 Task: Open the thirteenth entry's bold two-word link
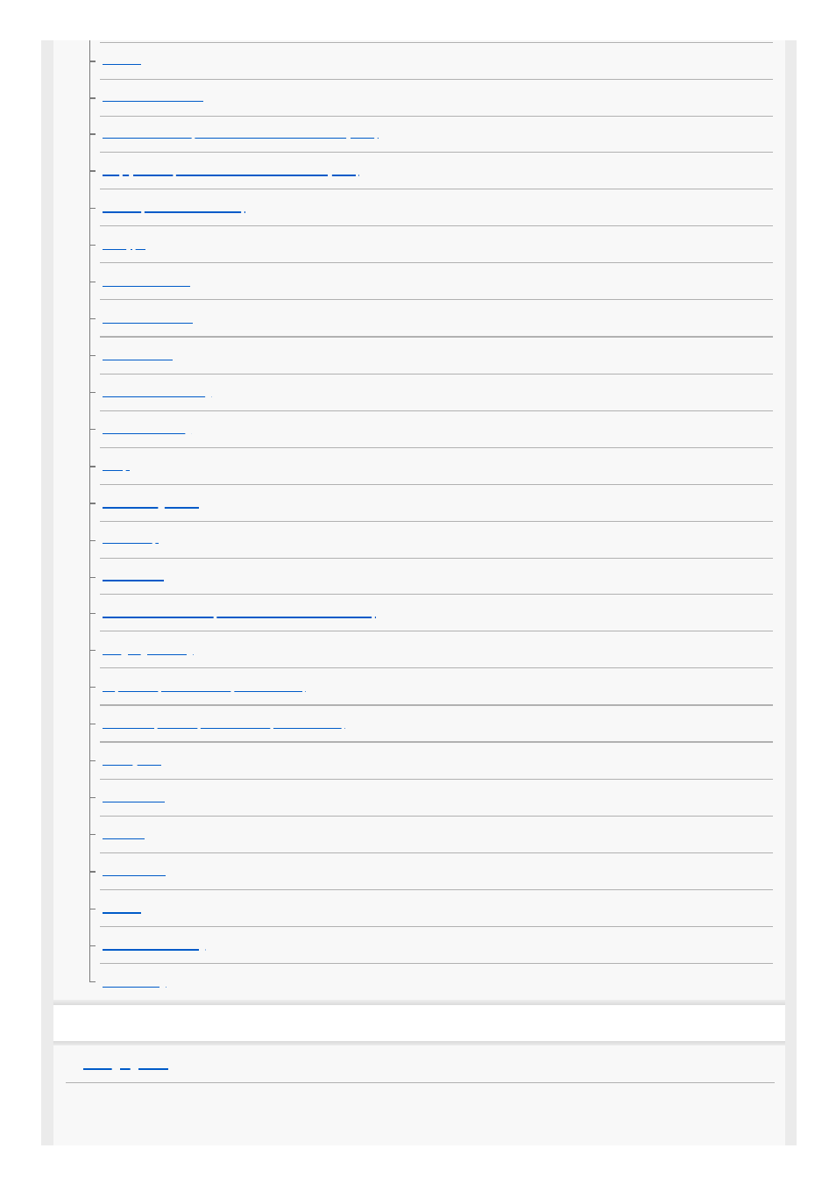[151, 505]
